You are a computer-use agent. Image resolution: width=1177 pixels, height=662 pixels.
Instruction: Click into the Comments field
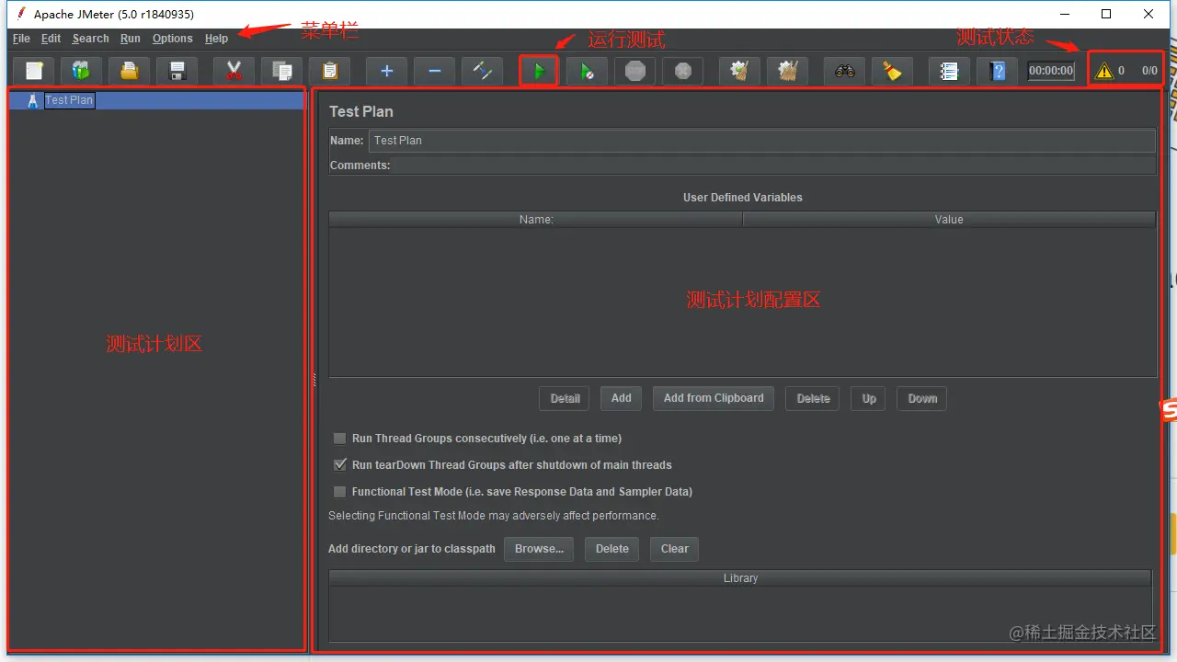(x=774, y=165)
